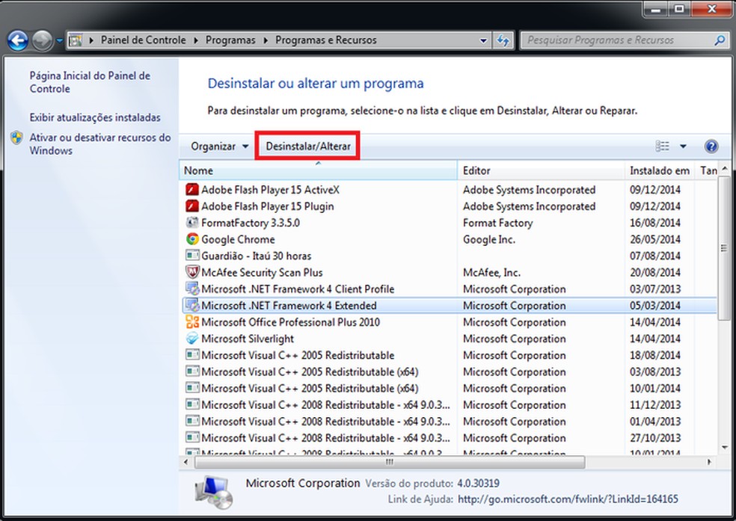Click the .NET Framework 4 Client Profile icon
The height and width of the screenshot is (521, 736).
click(x=192, y=289)
